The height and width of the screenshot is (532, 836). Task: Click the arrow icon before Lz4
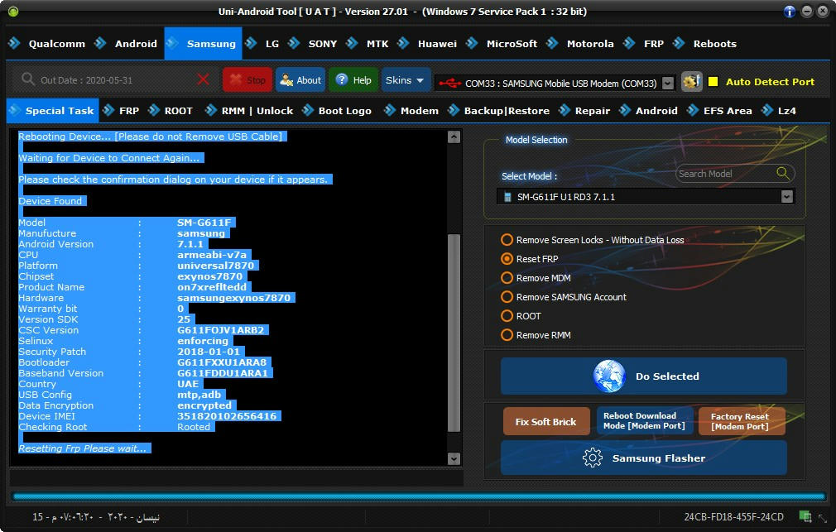coord(767,110)
